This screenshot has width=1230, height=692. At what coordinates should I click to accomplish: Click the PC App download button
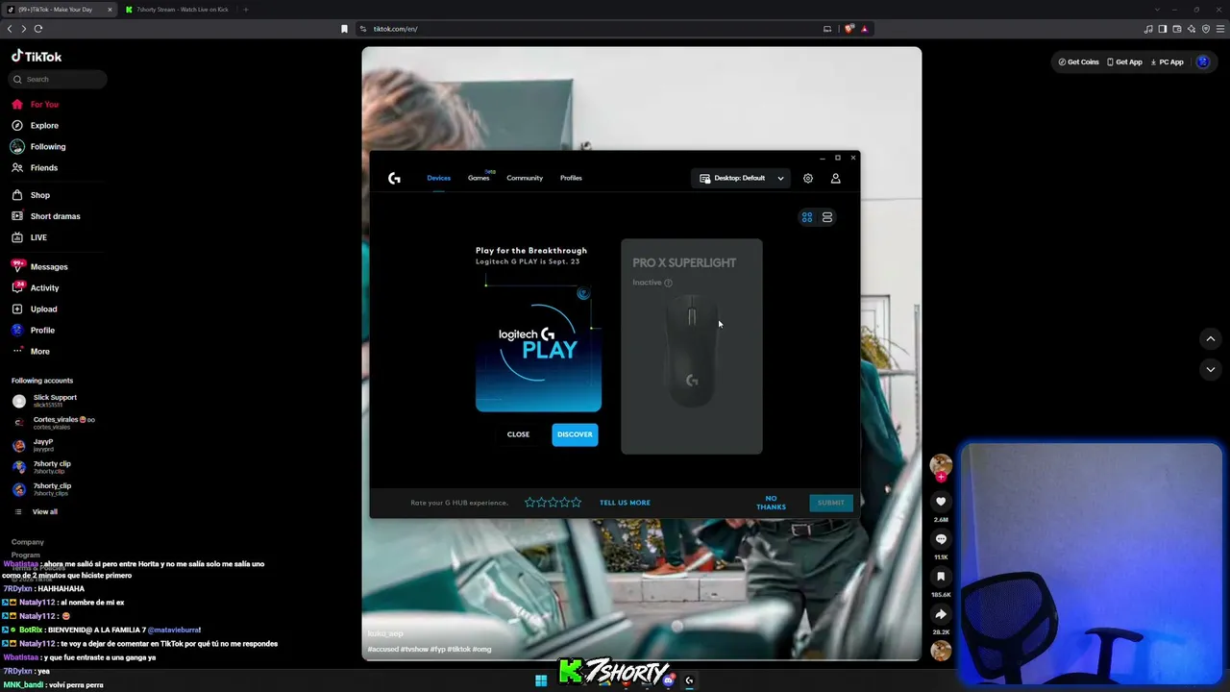1168,62
